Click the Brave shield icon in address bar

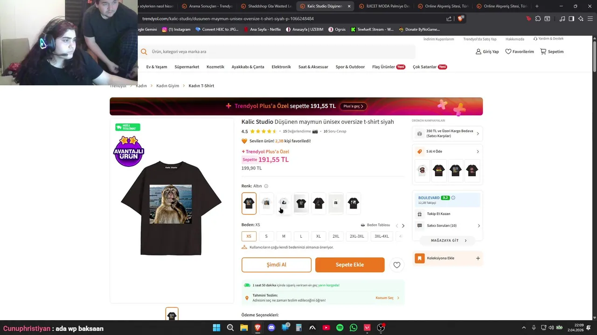[461, 19]
